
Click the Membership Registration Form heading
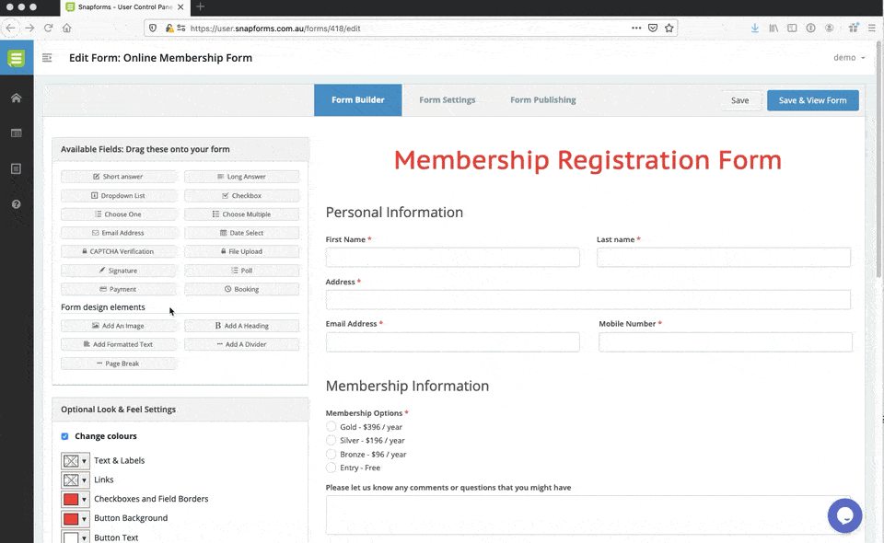[587, 160]
